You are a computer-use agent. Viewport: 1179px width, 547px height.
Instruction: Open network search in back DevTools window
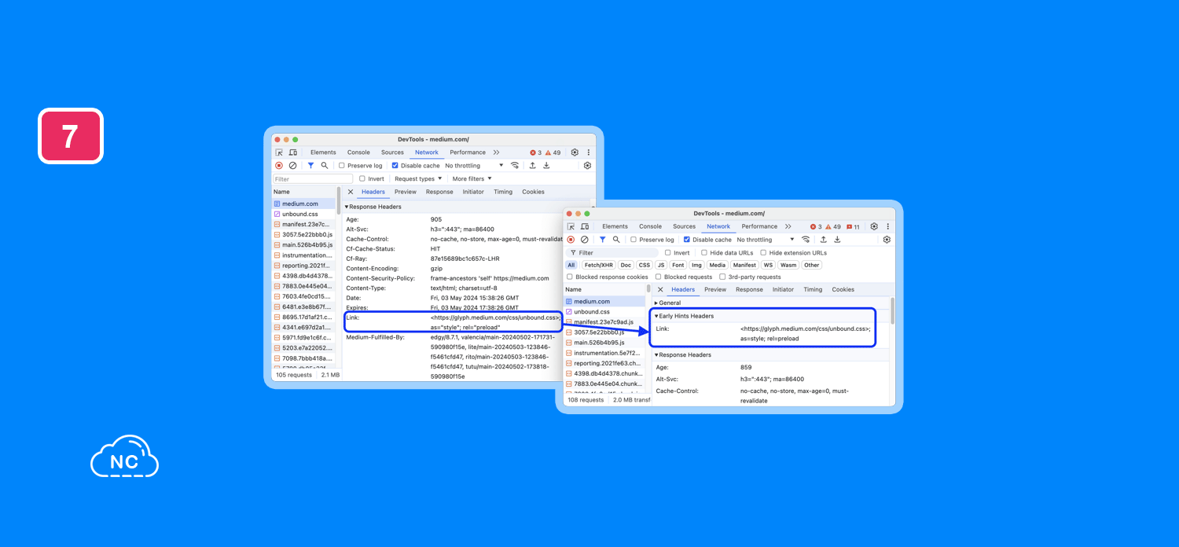[x=325, y=166]
